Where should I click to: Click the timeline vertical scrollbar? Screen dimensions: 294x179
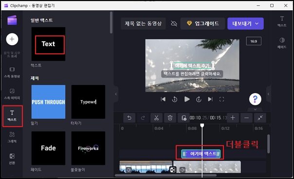269,144
